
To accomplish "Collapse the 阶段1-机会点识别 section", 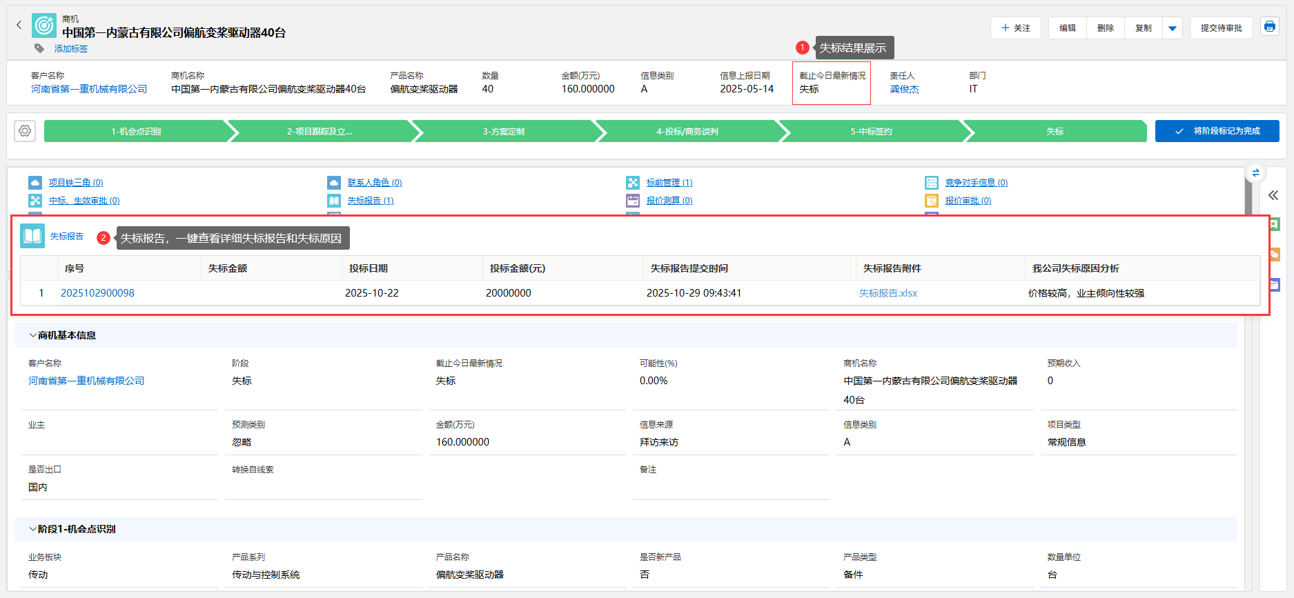I will tap(32, 529).
